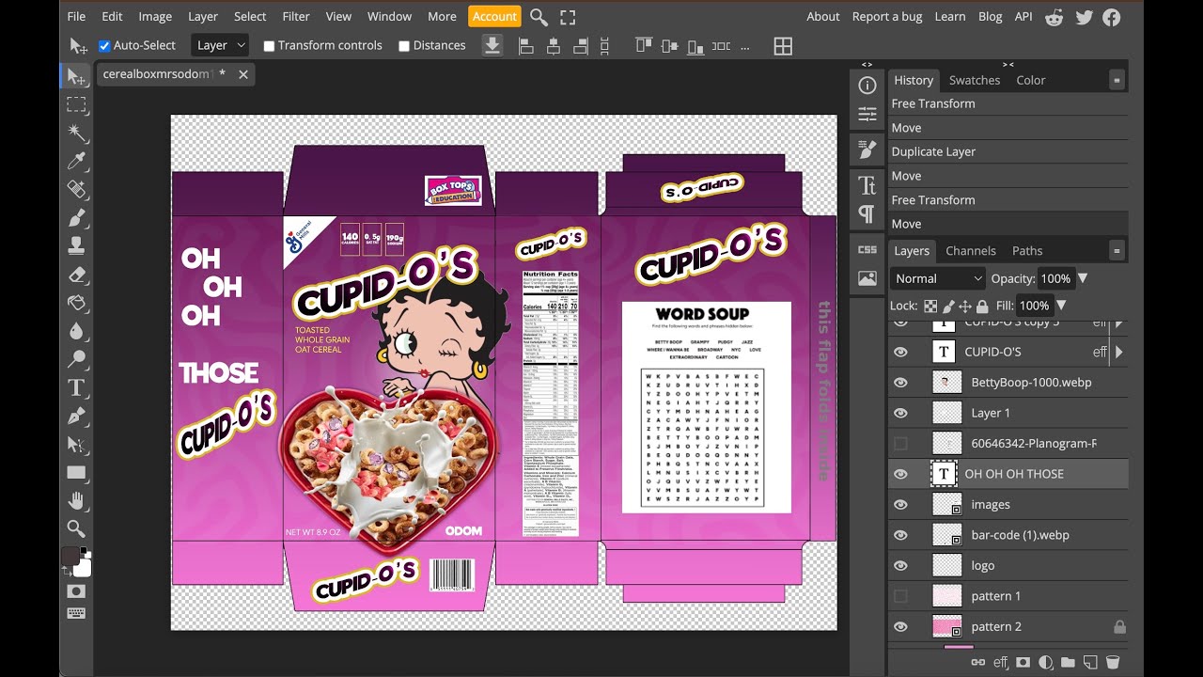Viewport: 1203px width, 677px height.
Task: Open the File menu
Action: coord(76,16)
